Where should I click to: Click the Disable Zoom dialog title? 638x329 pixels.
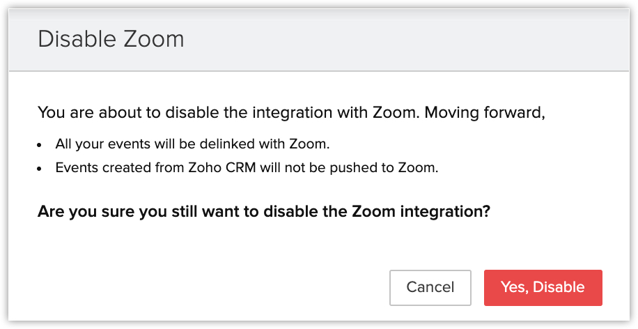[x=111, y=39]
